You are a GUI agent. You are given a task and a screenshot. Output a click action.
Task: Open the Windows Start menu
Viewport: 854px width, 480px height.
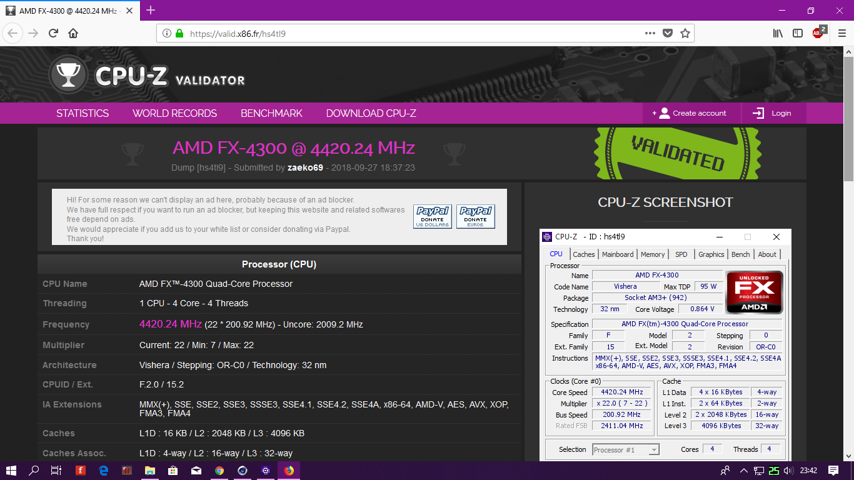pos(11,471)
